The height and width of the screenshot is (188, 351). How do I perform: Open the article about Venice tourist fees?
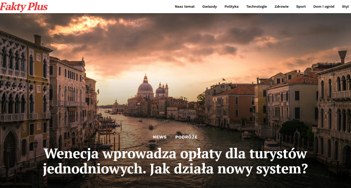pyautogui.click(x=175, y=161)
